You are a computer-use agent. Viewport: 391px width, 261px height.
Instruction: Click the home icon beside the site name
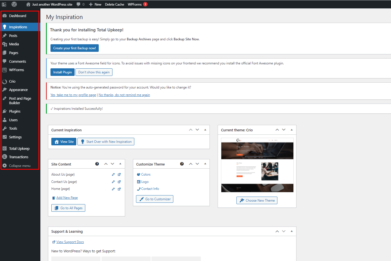[x=28, y=4]
